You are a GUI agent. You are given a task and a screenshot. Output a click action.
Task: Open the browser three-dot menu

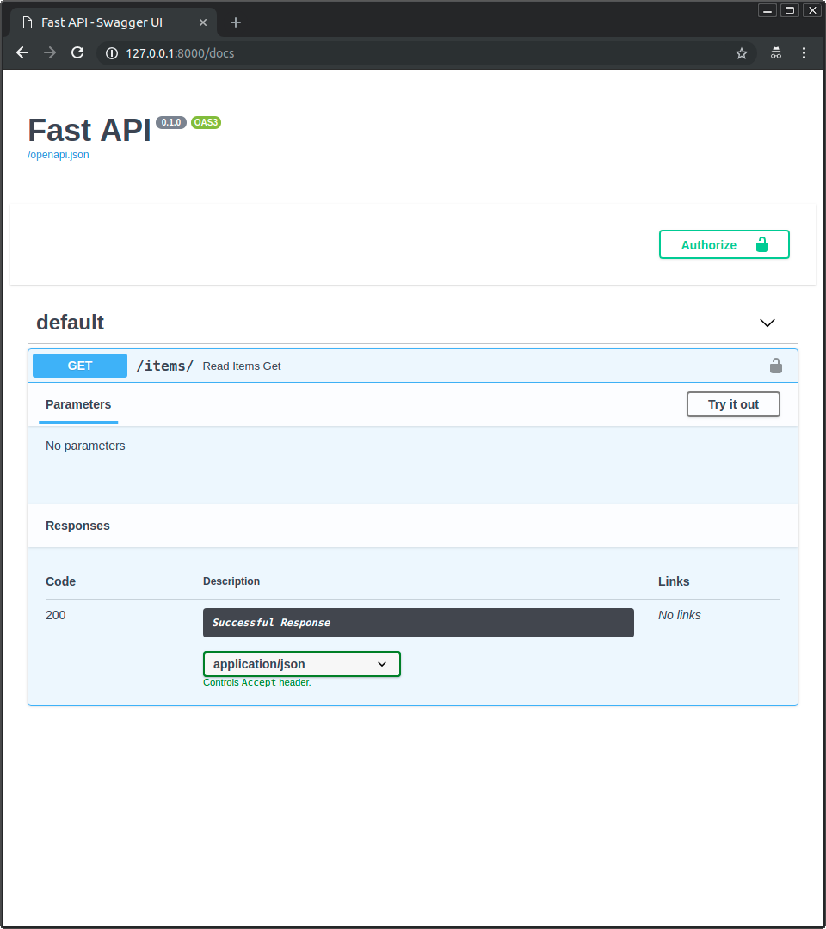tap(804, 53)
